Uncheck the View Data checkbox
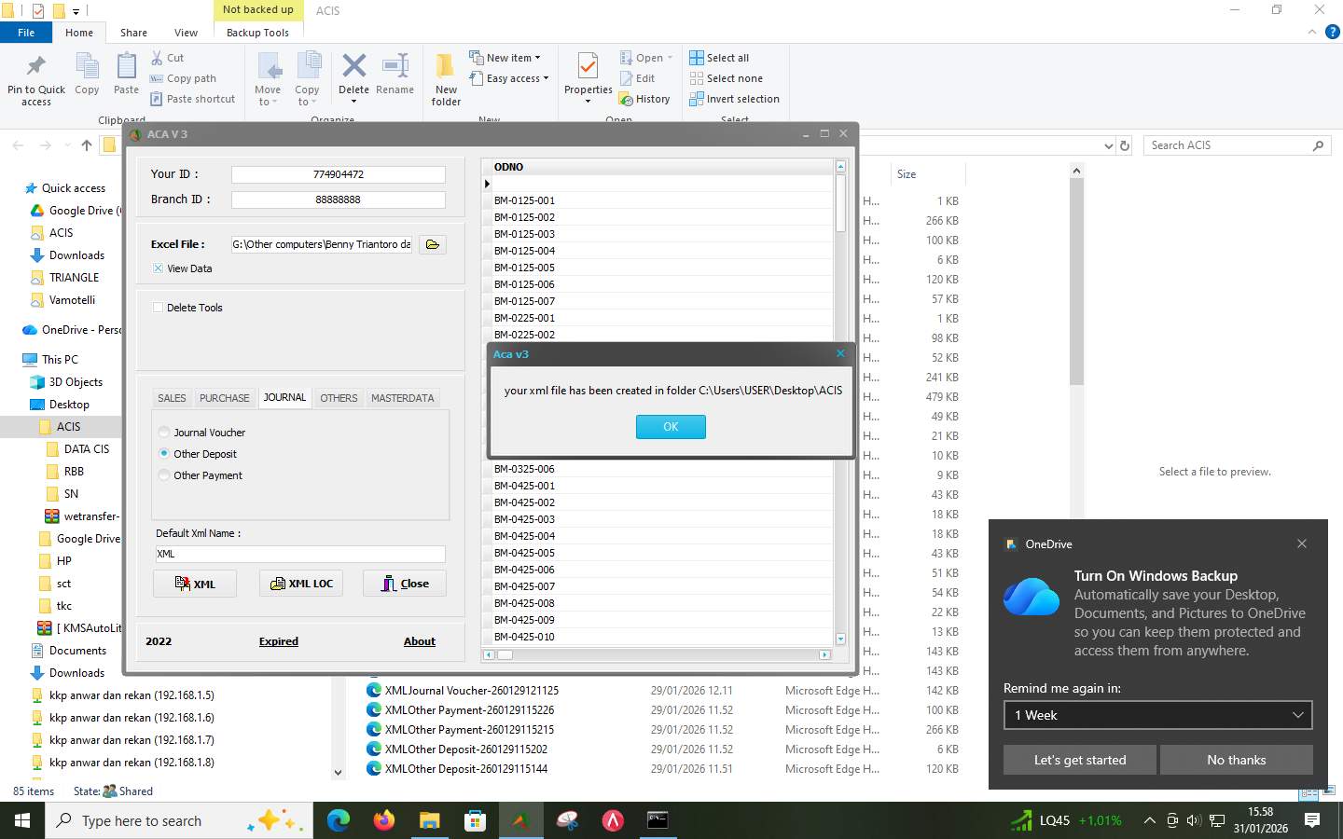This screenshot has width=1343, height=839. pyautogui.click(x=158, y=268)
